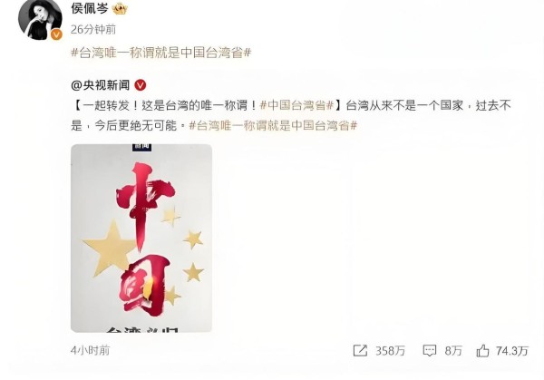This screenshot has width=544, height=380.
Task: Open username 侯佩岑 profile link
Action: [x=90, y=8]
